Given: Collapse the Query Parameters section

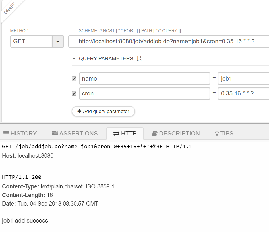Looking at the screenshot, I should [74, 59].
